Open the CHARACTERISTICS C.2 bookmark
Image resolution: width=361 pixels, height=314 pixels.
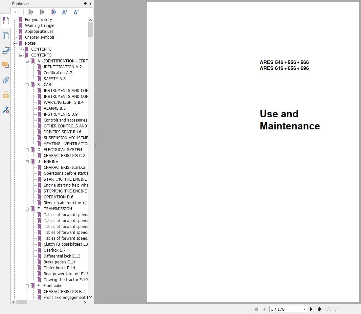click(x=64, y=156)
